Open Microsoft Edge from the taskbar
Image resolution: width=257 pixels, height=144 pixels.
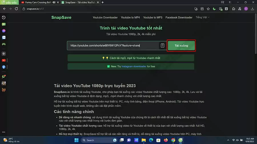point(151,140)
